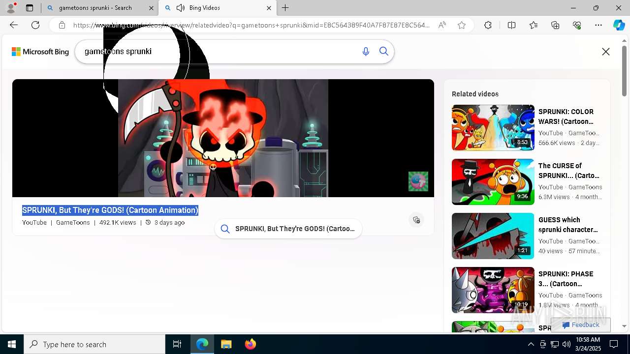630x354 pixels.
Task: Click GUESS which sprunki character title
Action: [568, 225]
